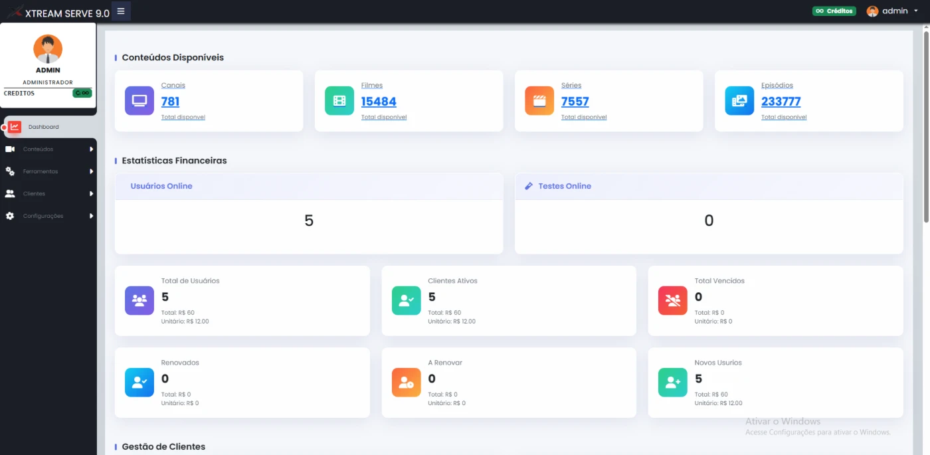Viewport: 930px width, 455px height.
Task: Click the large ADMIN profile avatar in sidebar
Action: pos(48,49)
